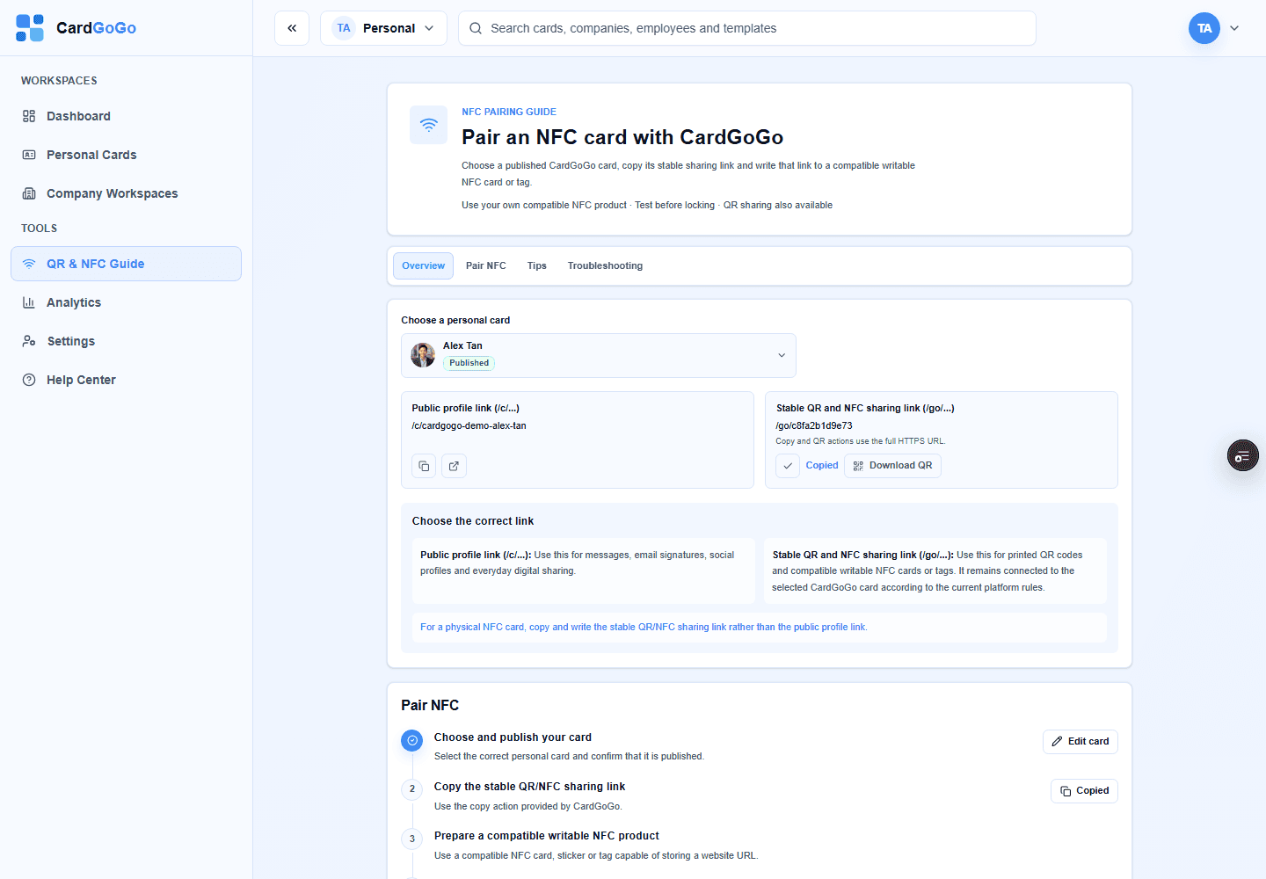Screen dimensions: 1266x879
Task: Click the Copied button in step 2
Action: tap(1084, 791)
